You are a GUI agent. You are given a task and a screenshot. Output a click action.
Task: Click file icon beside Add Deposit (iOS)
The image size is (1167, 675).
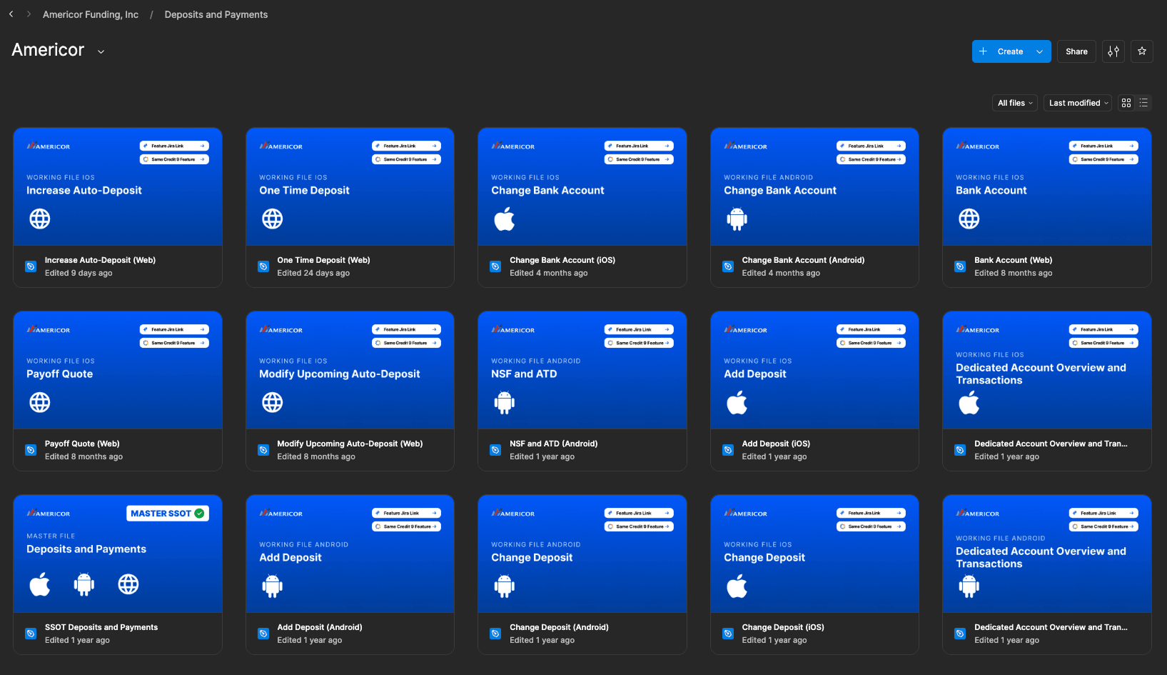tap(728, 450)
